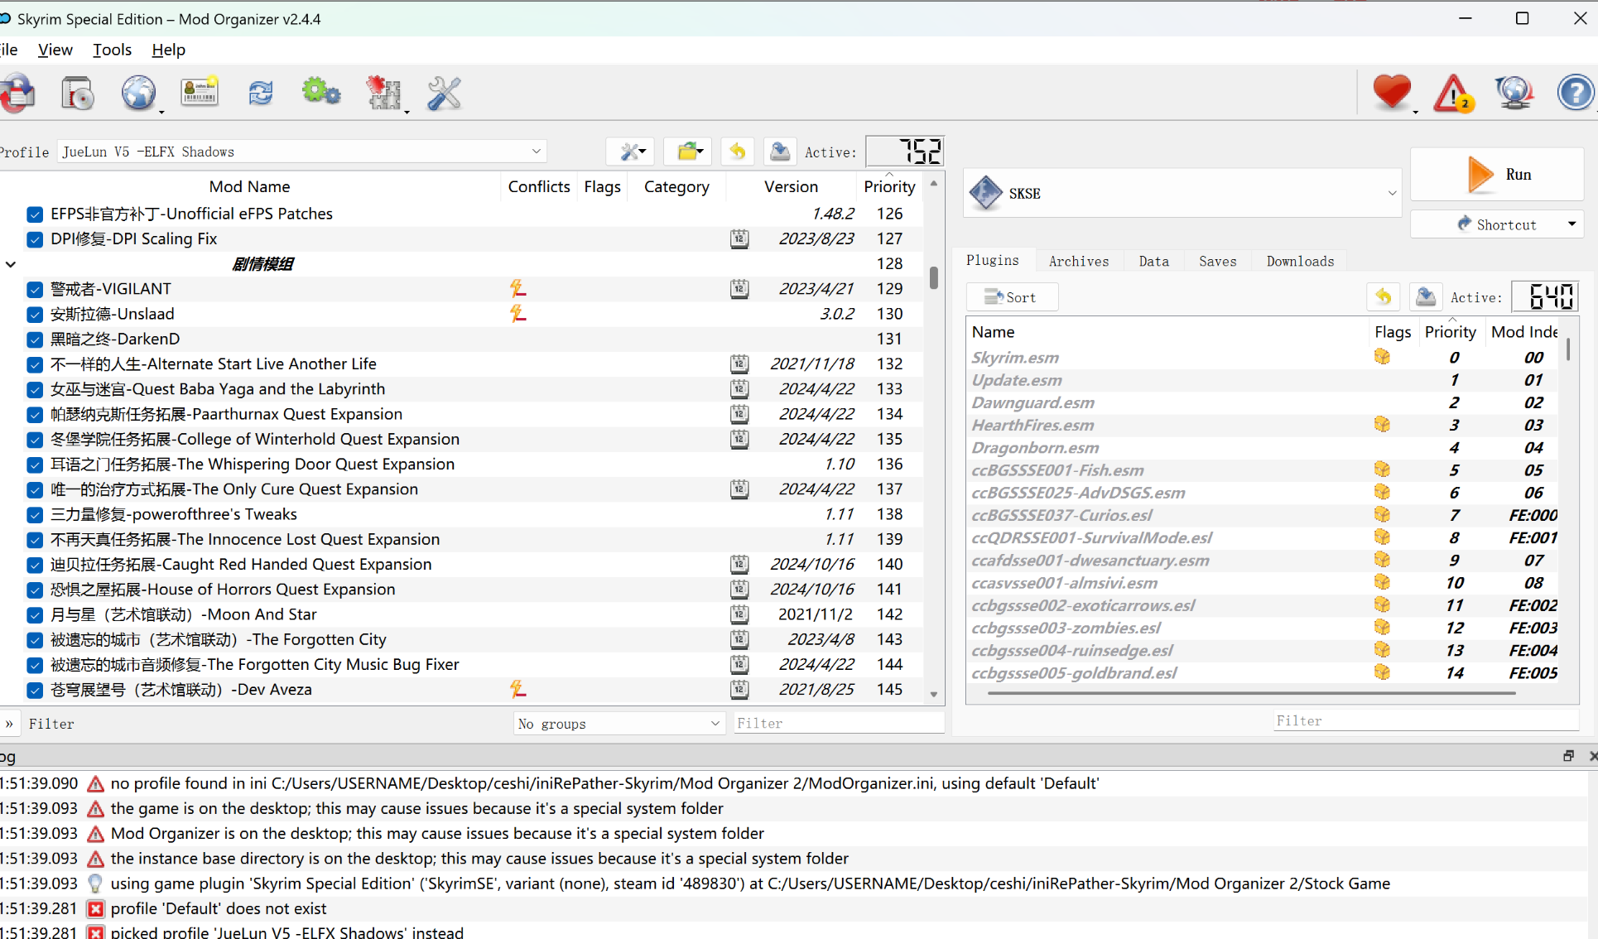Switch to the Archives tab
This screenshot has width=1598, height=939.
tap(1078, 261)
